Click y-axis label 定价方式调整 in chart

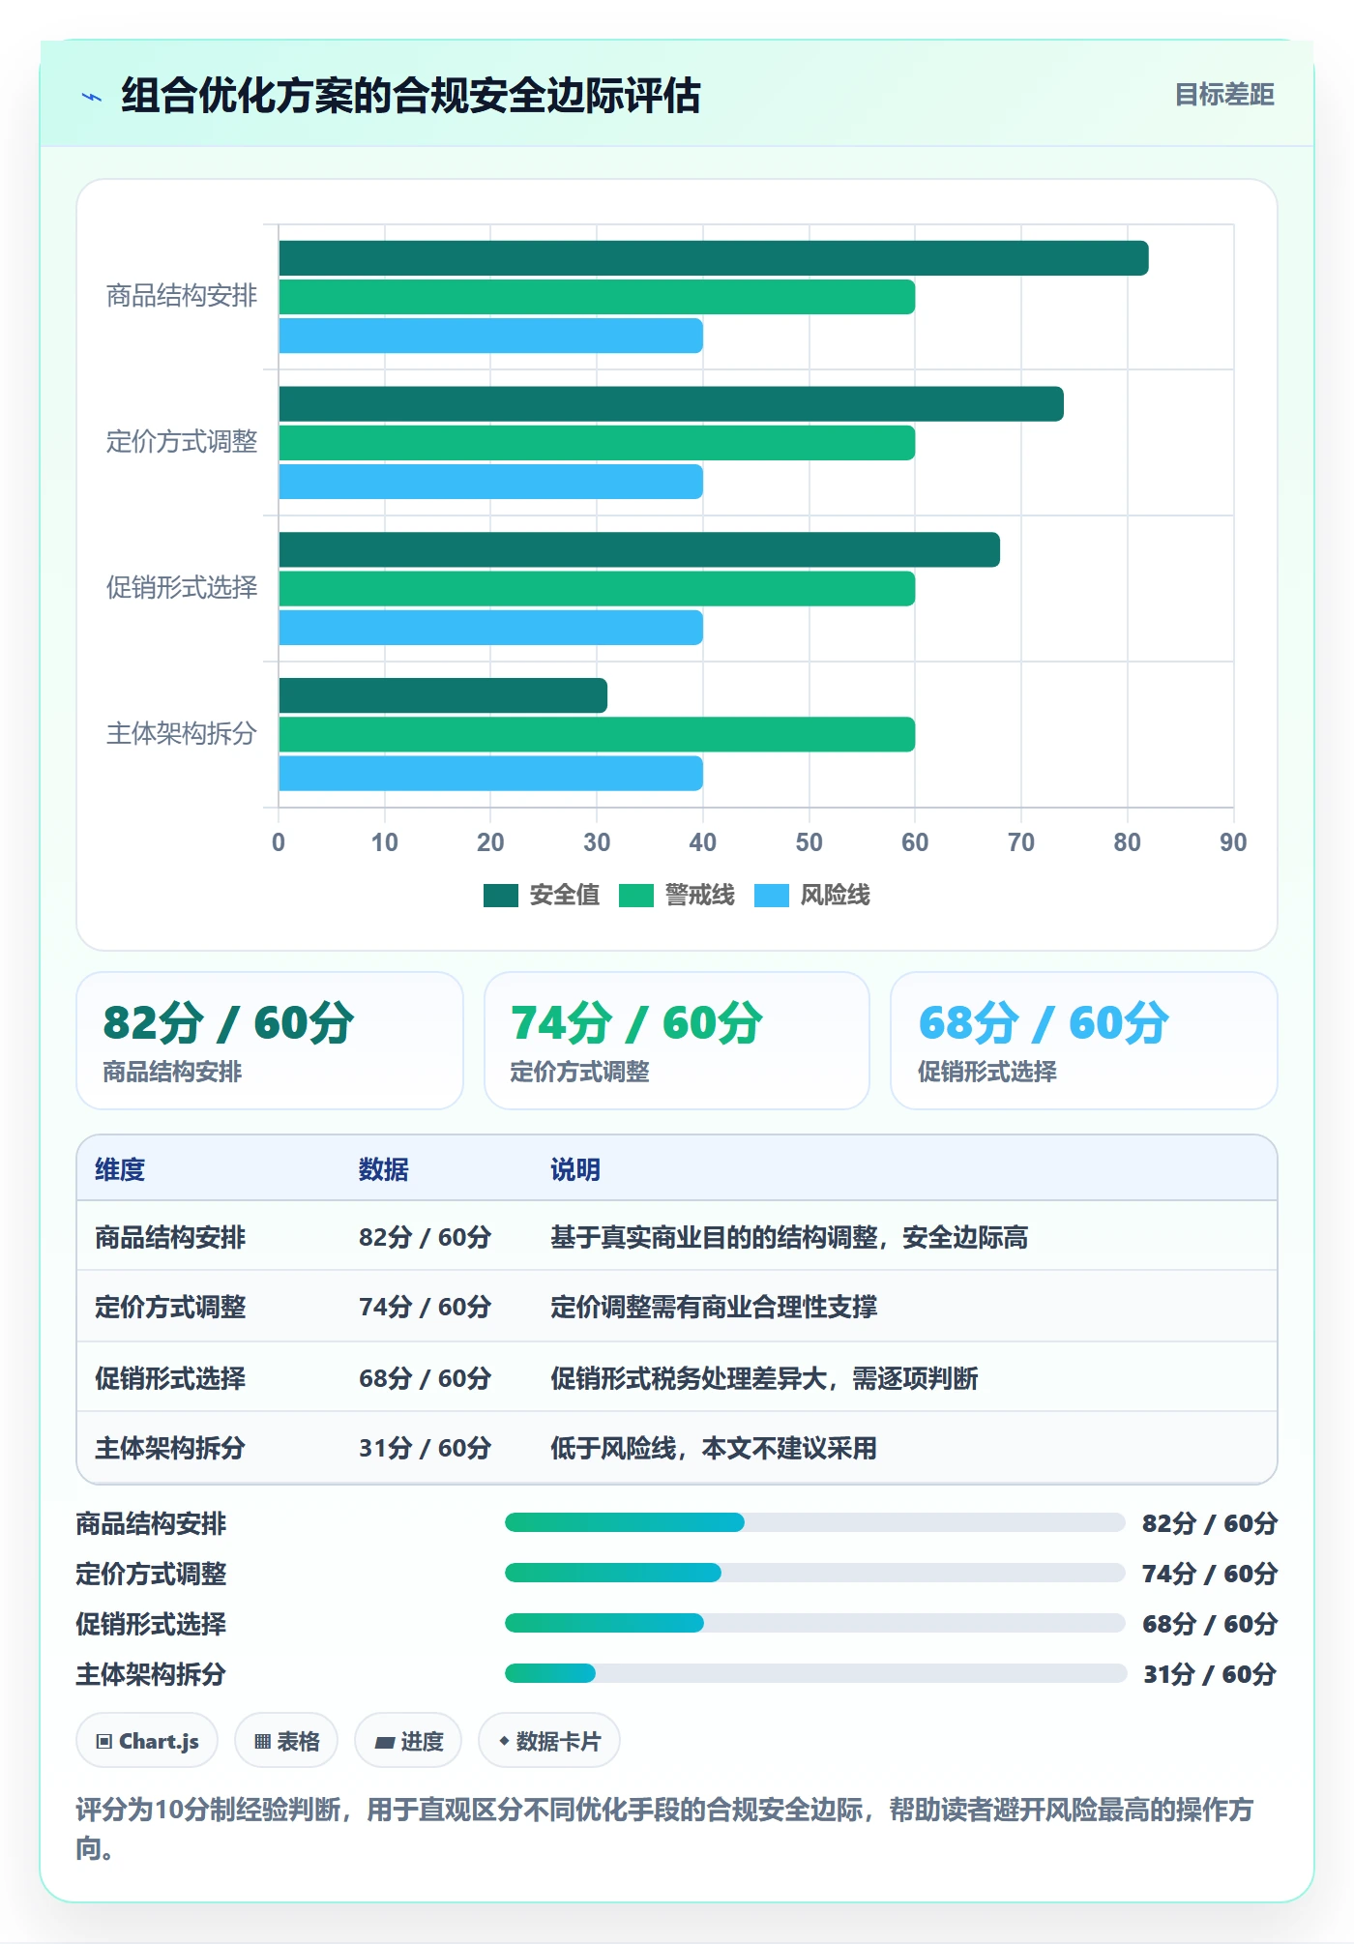(182, 442)
